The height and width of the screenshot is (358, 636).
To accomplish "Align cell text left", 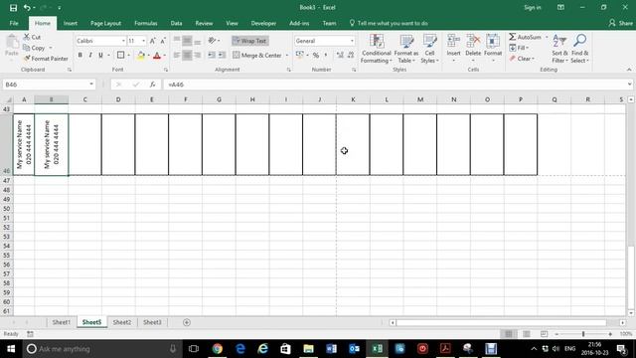I will [177, 56].
